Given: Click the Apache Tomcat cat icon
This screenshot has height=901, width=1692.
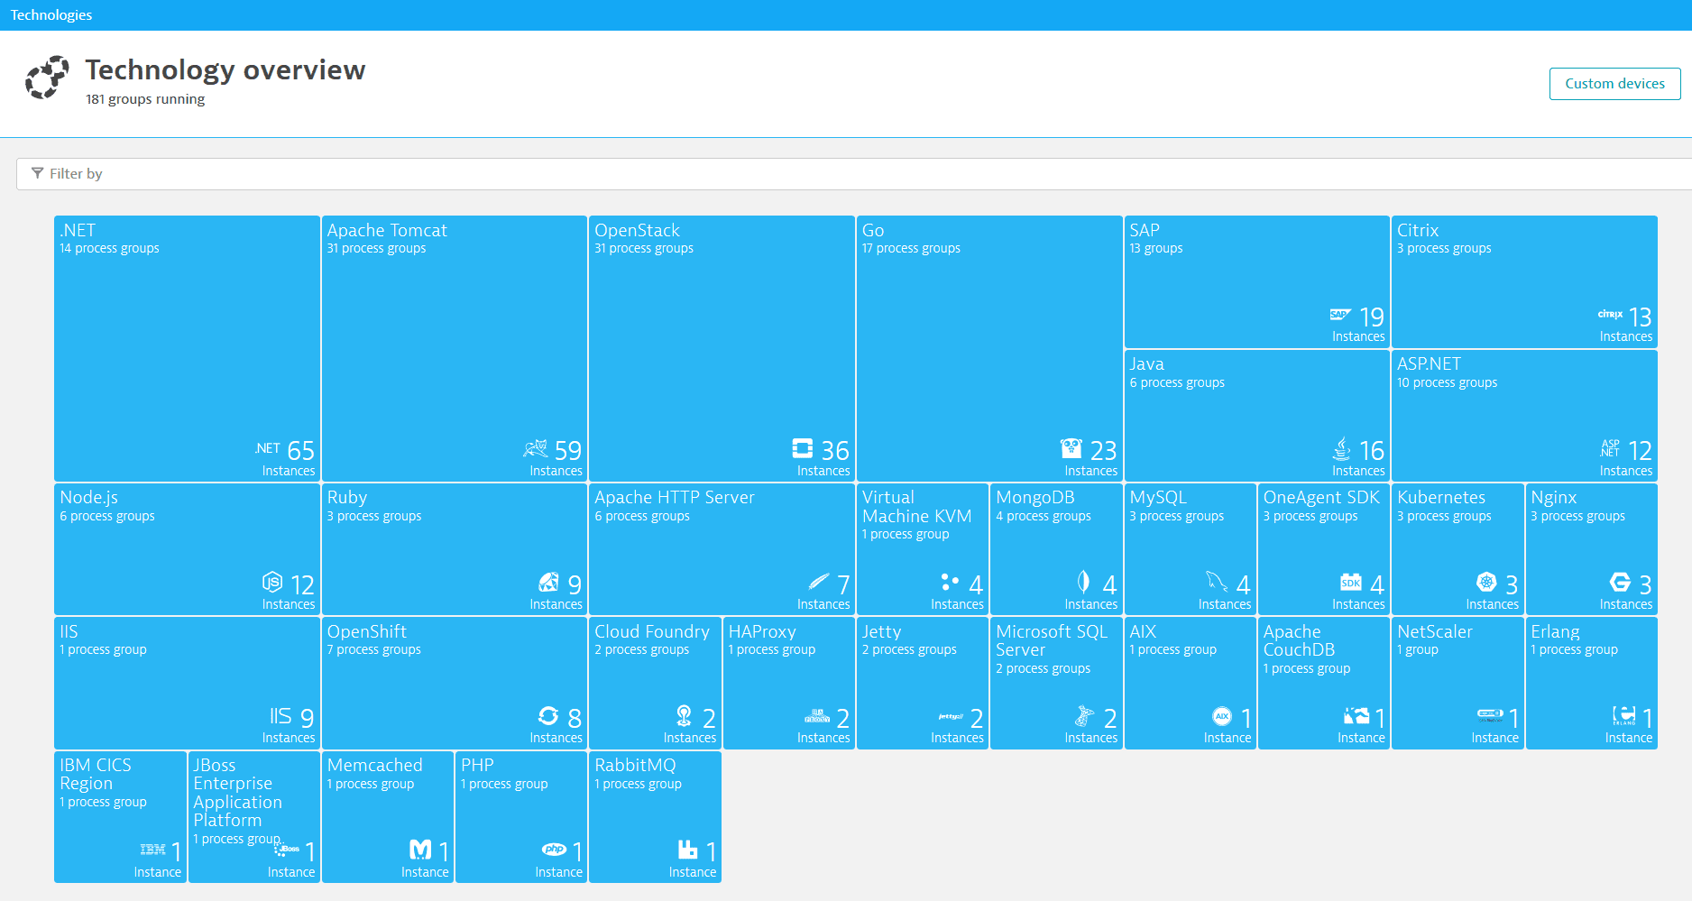Looking at the screenshot, I should 536,448.
